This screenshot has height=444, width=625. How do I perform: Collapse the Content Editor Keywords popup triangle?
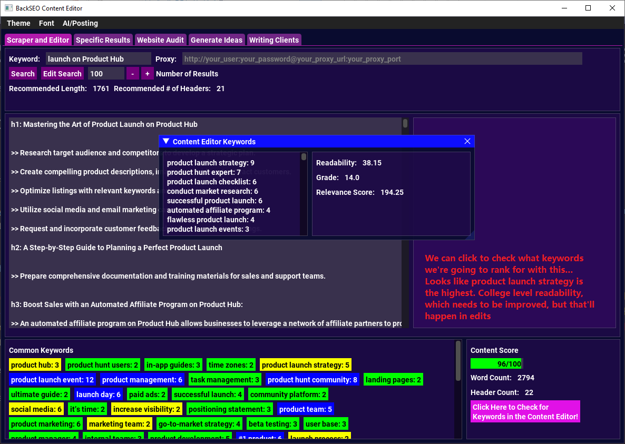(x=166, y=141)
